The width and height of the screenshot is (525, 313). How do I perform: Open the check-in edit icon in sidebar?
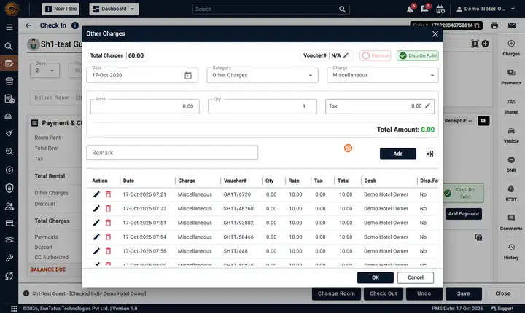pos(9,63)
